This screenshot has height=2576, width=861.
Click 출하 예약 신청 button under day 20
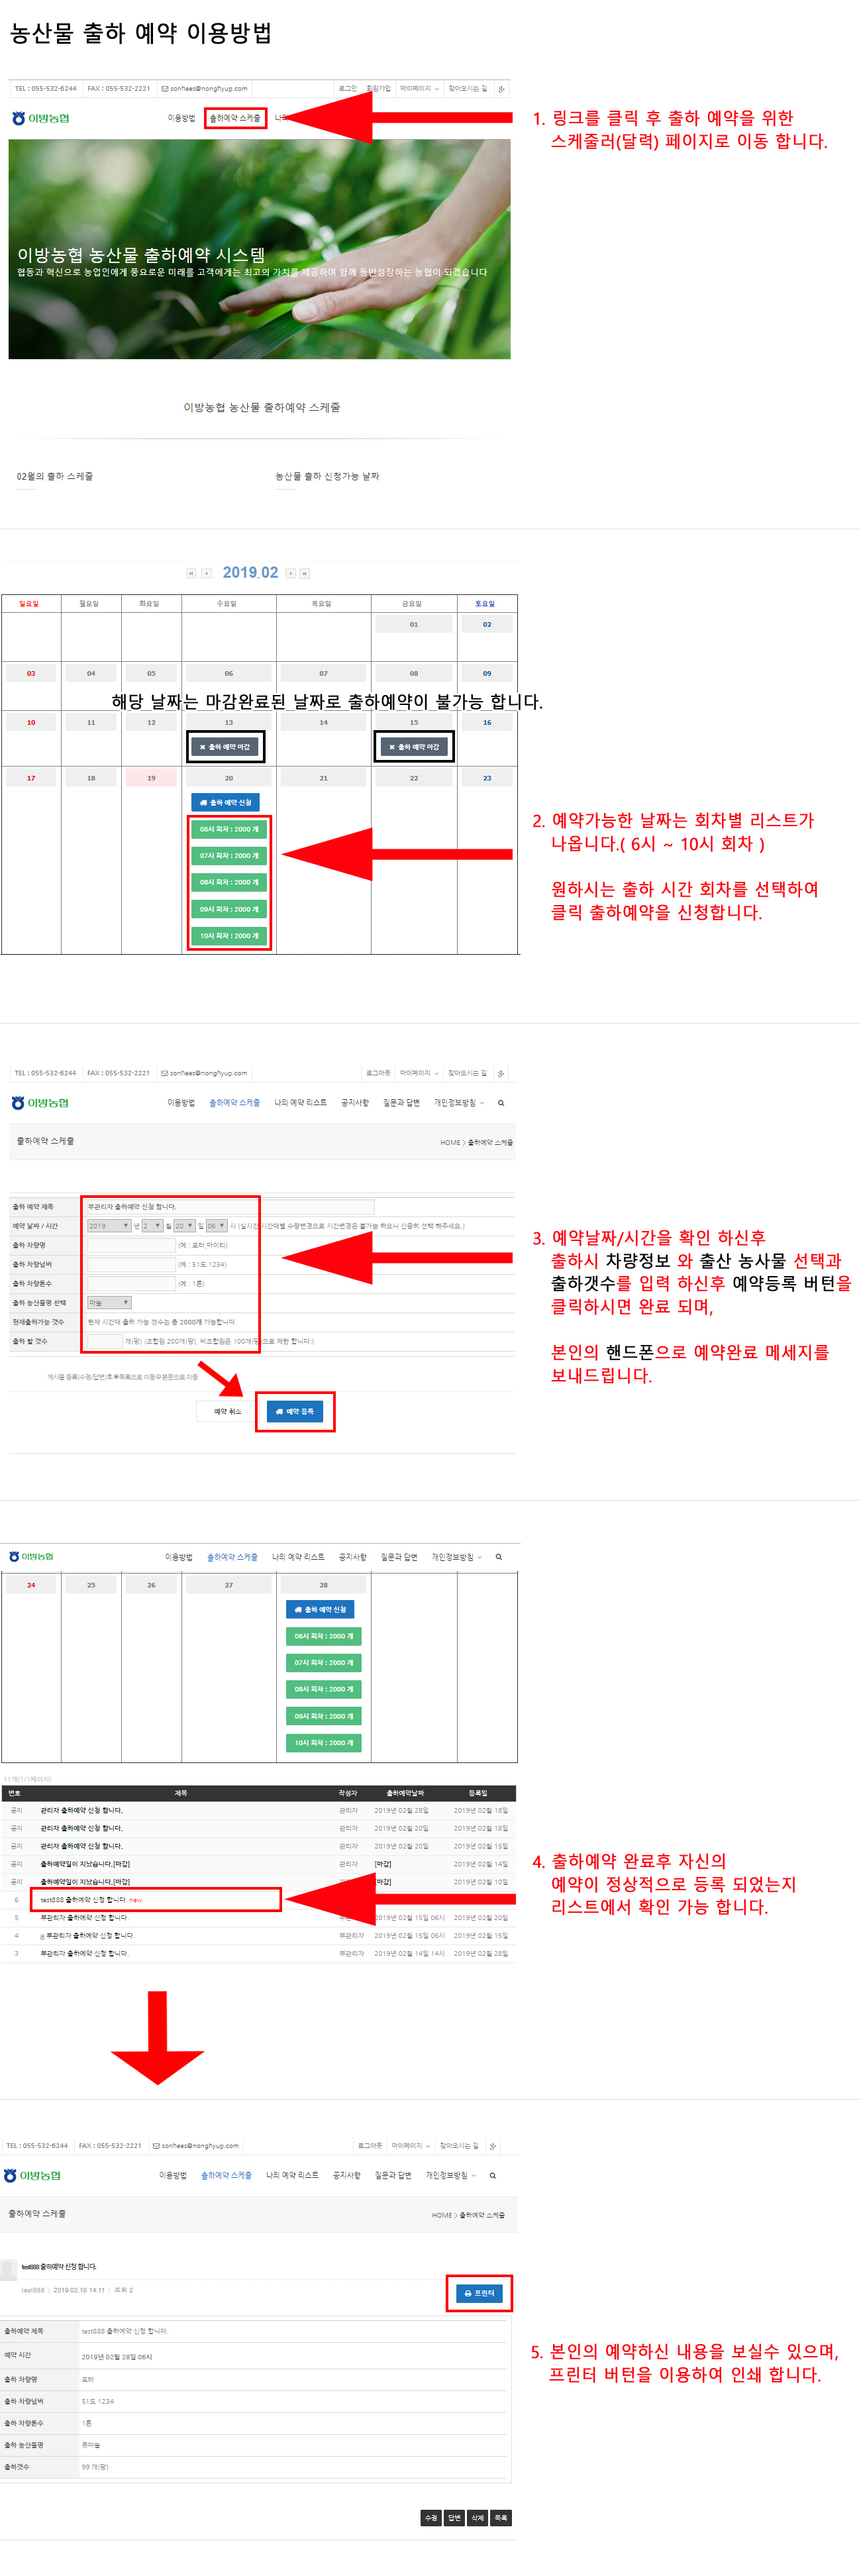tap(226, 802)
